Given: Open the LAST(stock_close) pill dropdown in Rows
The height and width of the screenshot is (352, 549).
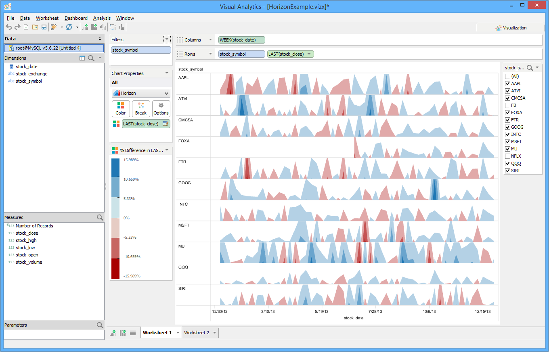Looking at the screenshot, I should [310, 54].
